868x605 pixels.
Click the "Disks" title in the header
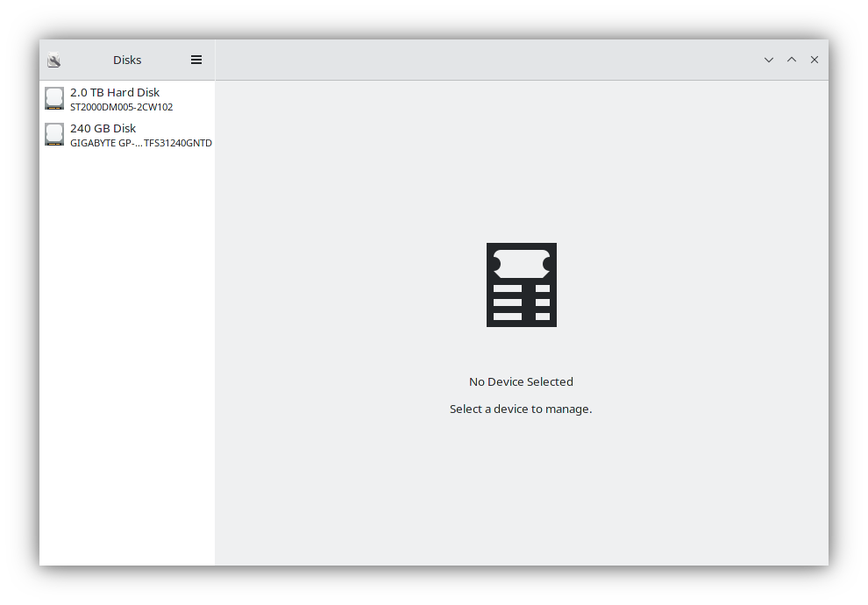[127, 60]
